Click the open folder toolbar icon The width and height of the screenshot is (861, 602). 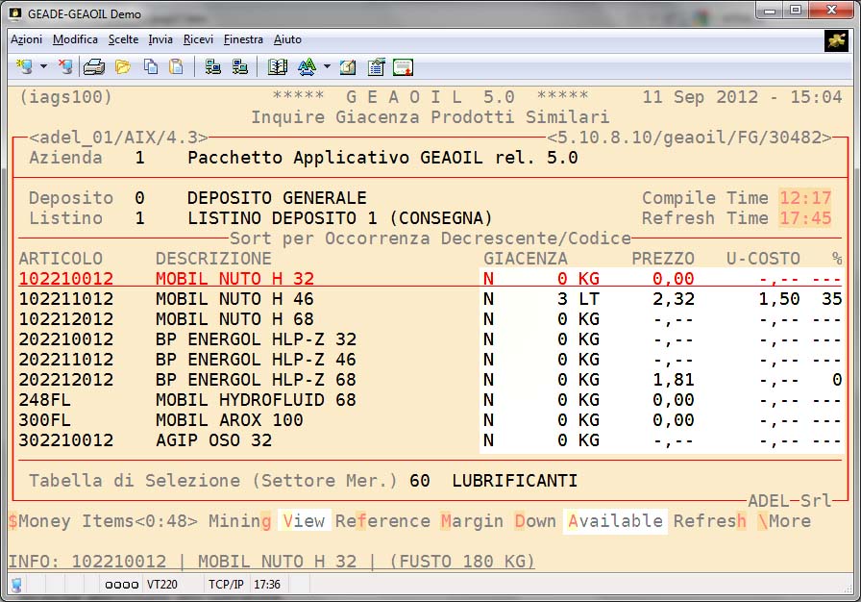[122, 67]
